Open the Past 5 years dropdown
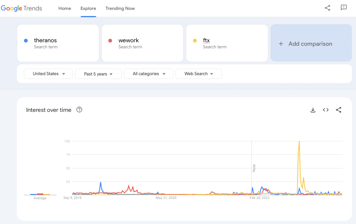This screenshot has height=224, width=356. click(x=98, y=74)
